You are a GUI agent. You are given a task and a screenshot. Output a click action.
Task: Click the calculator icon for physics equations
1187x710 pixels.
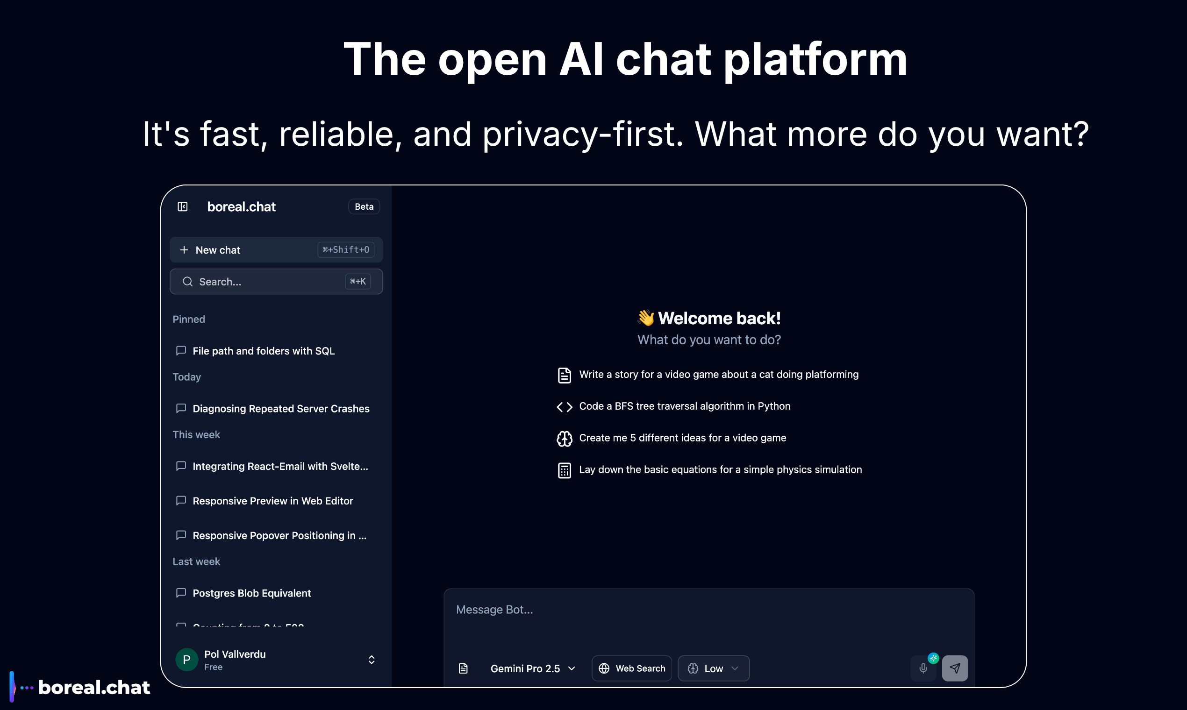click(x=565, y=470)
